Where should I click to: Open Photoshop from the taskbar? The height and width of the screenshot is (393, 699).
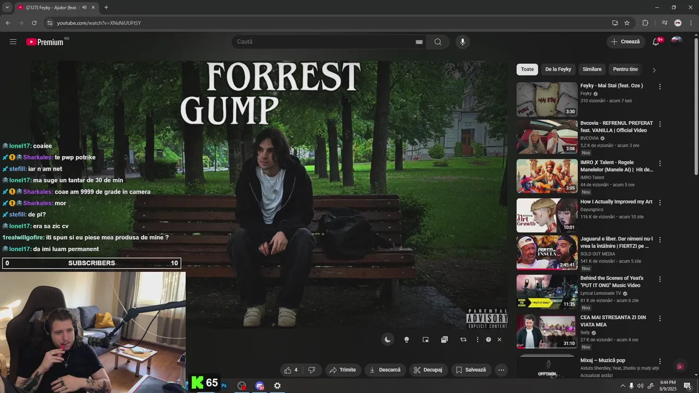click(x=224, y=386)
